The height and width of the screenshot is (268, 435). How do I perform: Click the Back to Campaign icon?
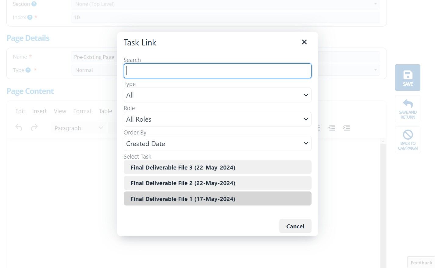point(408,135)
